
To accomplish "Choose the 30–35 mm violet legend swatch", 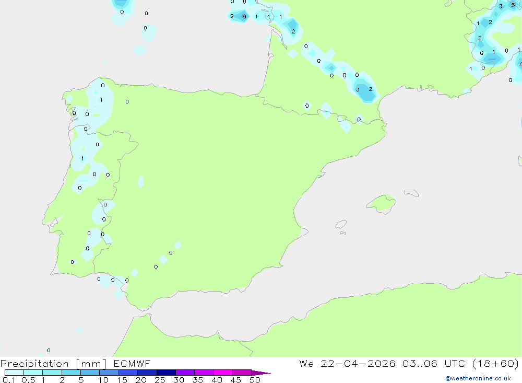I will (185, 373).
